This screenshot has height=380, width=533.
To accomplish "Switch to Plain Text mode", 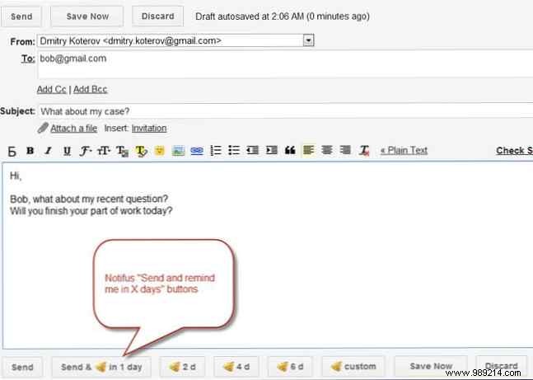I will click(x=404, y=150).
